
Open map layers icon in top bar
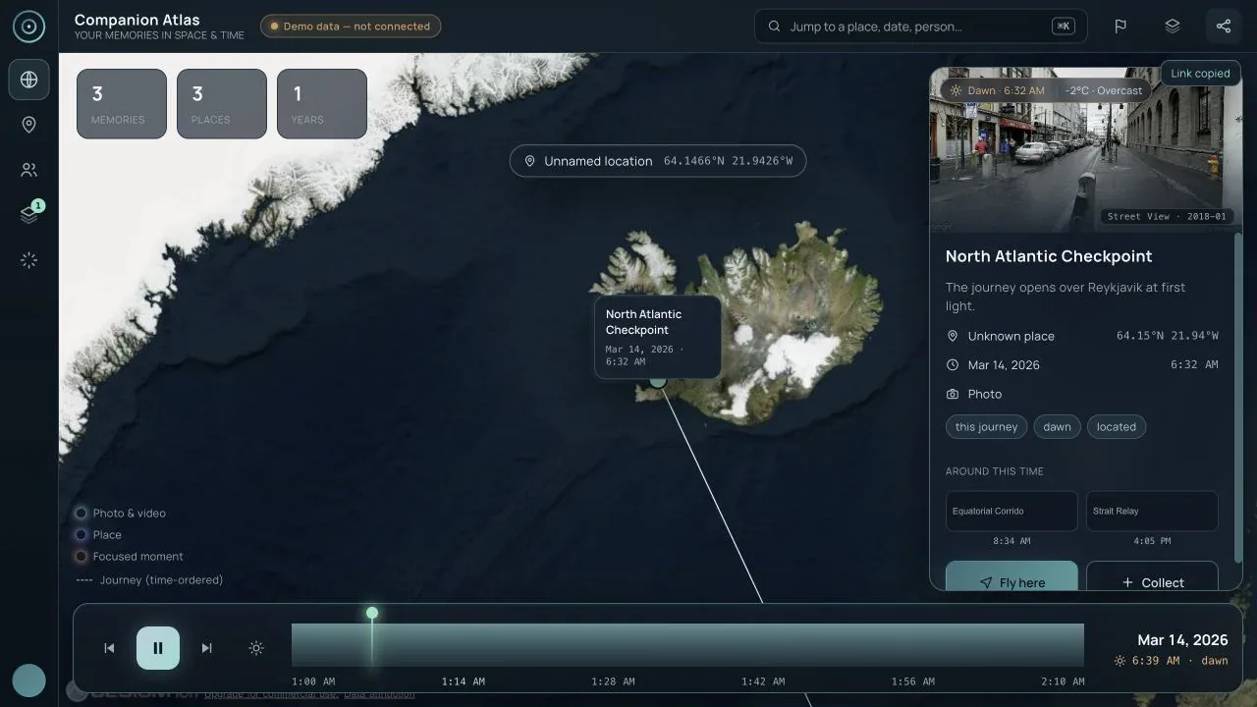tap(1173, 27)
